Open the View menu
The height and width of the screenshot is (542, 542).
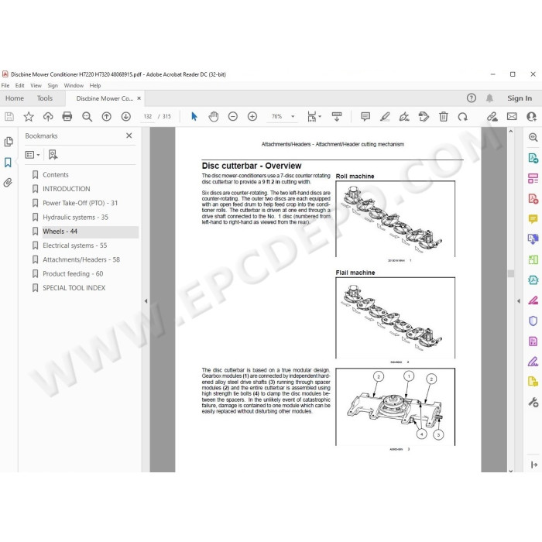(x=36, y=85)
